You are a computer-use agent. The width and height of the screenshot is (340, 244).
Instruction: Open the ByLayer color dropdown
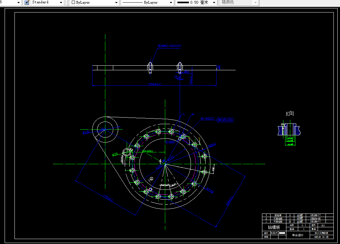pos(116,3)
